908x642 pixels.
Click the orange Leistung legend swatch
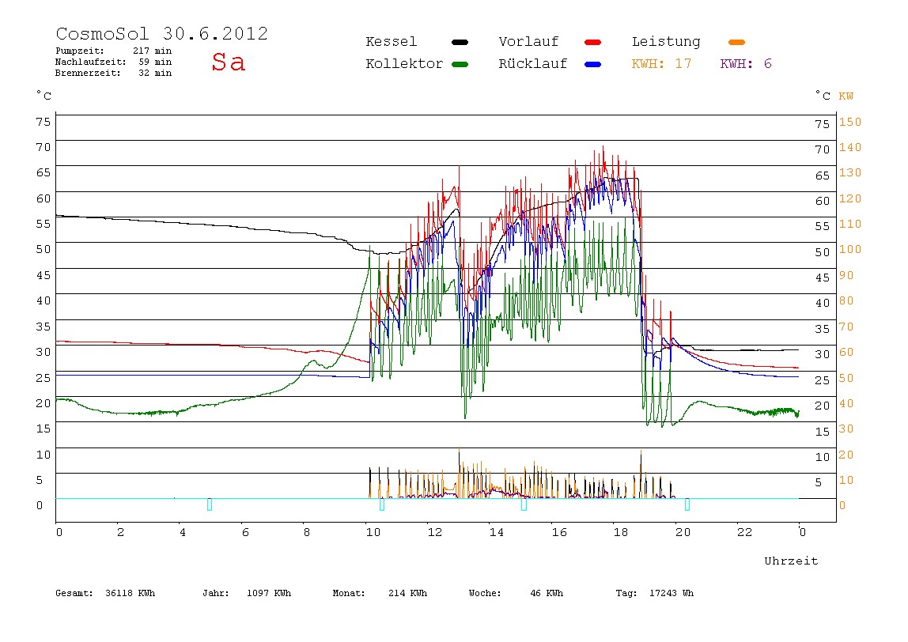tap(736, 42)
